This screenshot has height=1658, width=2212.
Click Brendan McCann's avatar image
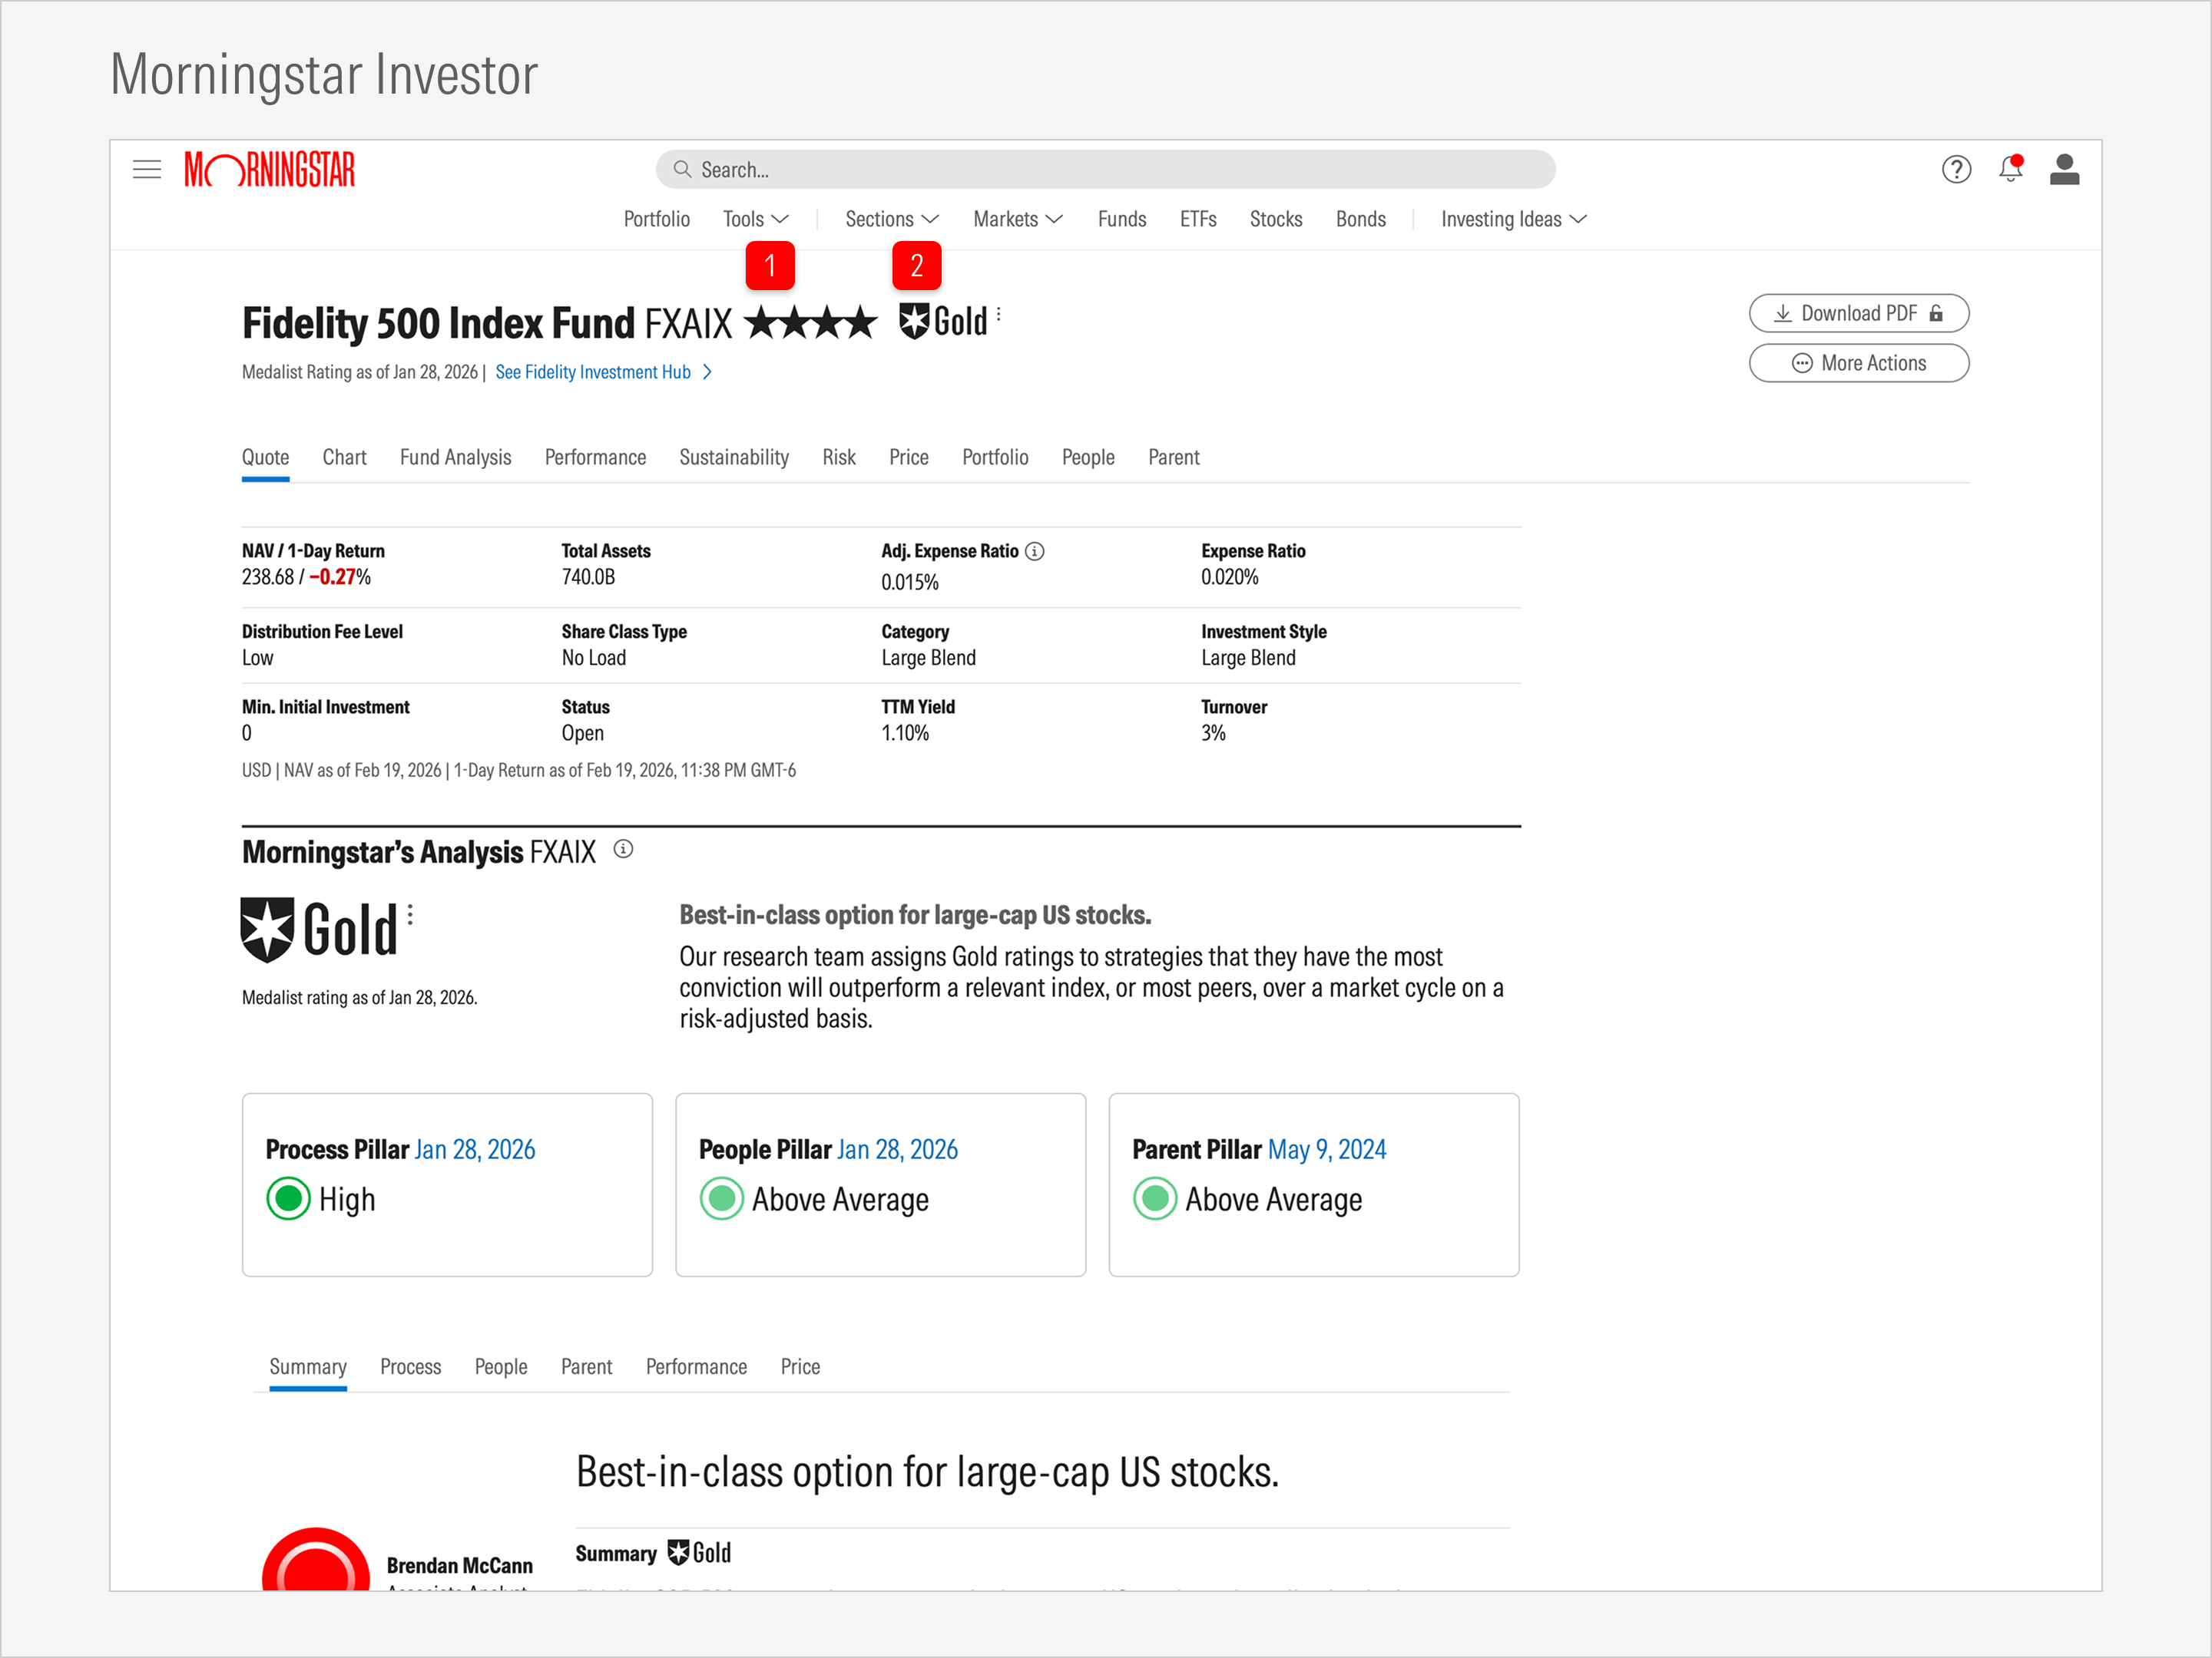[316, 1560]
